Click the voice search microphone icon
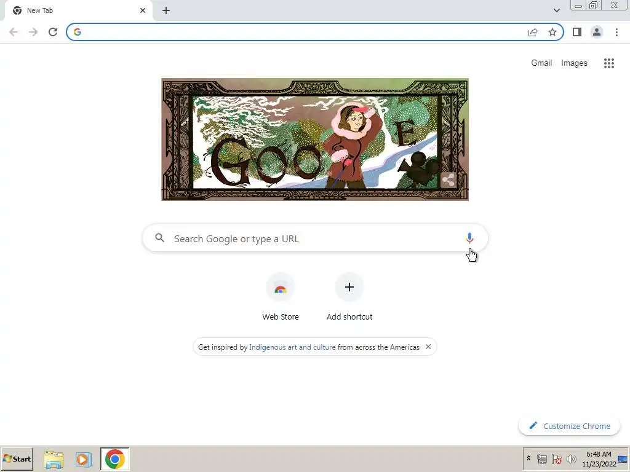The width and height of the screenshot is (630, 472). point(469,238)
